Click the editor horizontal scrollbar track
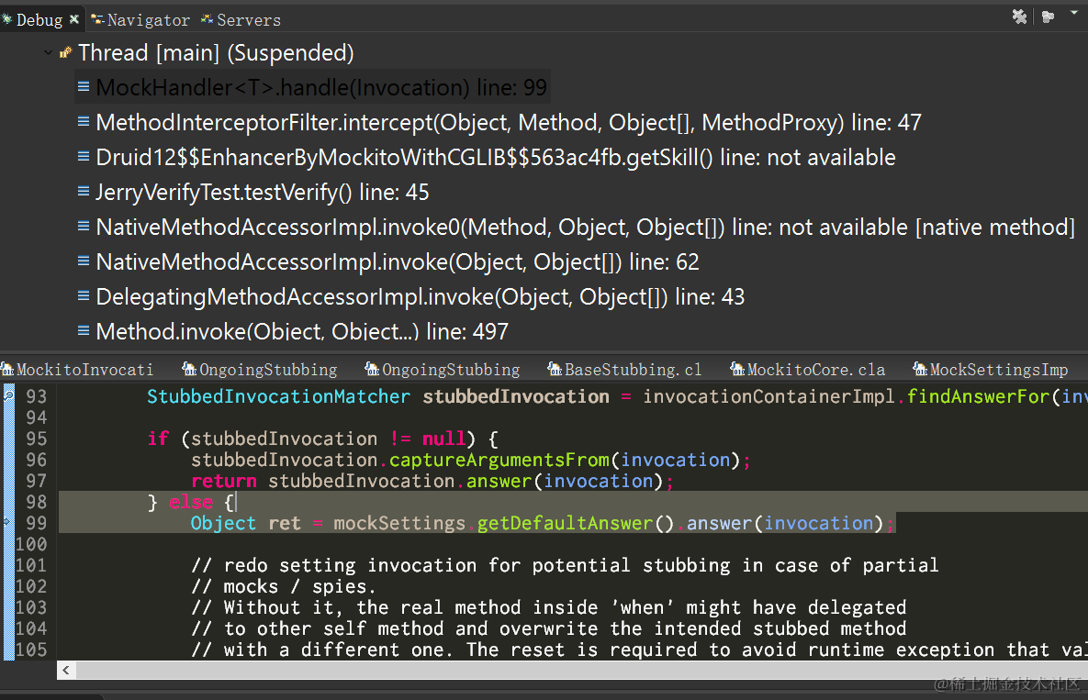Viewport: 1088px width, 700px height. click(581, 670)
